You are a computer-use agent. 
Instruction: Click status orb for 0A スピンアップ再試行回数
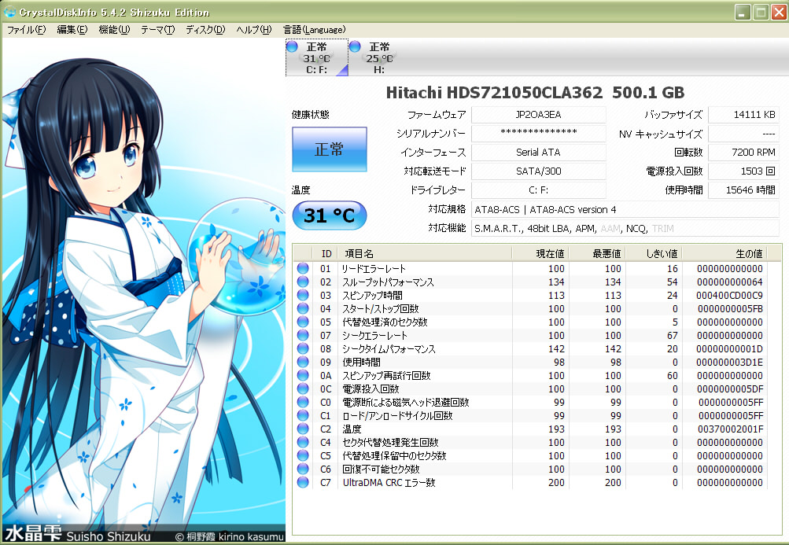point(303,375)
